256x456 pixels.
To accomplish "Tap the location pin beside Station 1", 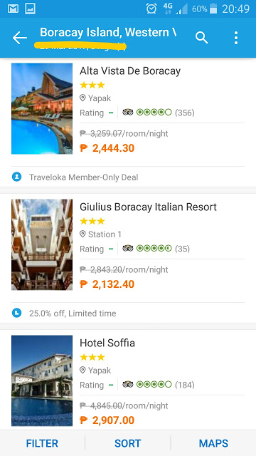I will pos(82,234).
